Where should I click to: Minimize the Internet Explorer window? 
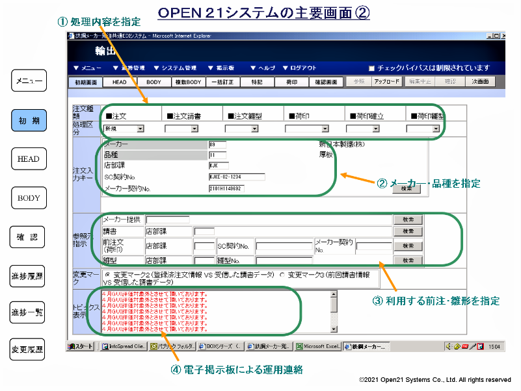pos(489,36)
